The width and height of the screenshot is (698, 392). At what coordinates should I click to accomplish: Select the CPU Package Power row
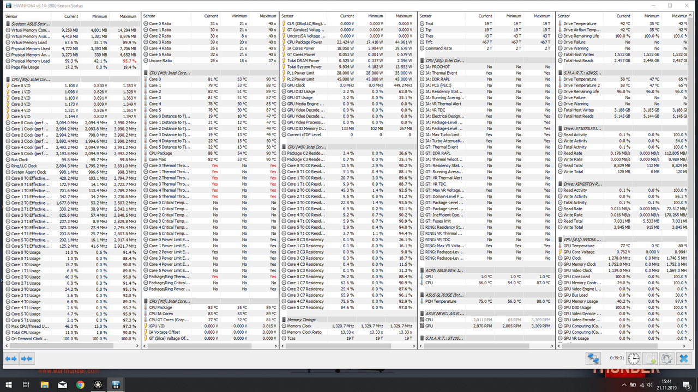[x=348, y=42]
